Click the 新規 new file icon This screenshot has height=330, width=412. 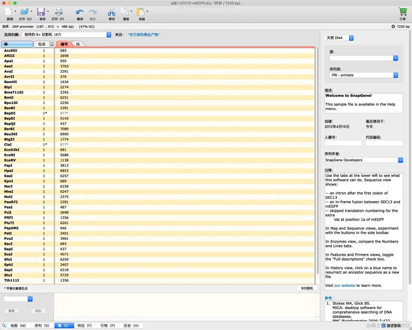coord(9,12)
